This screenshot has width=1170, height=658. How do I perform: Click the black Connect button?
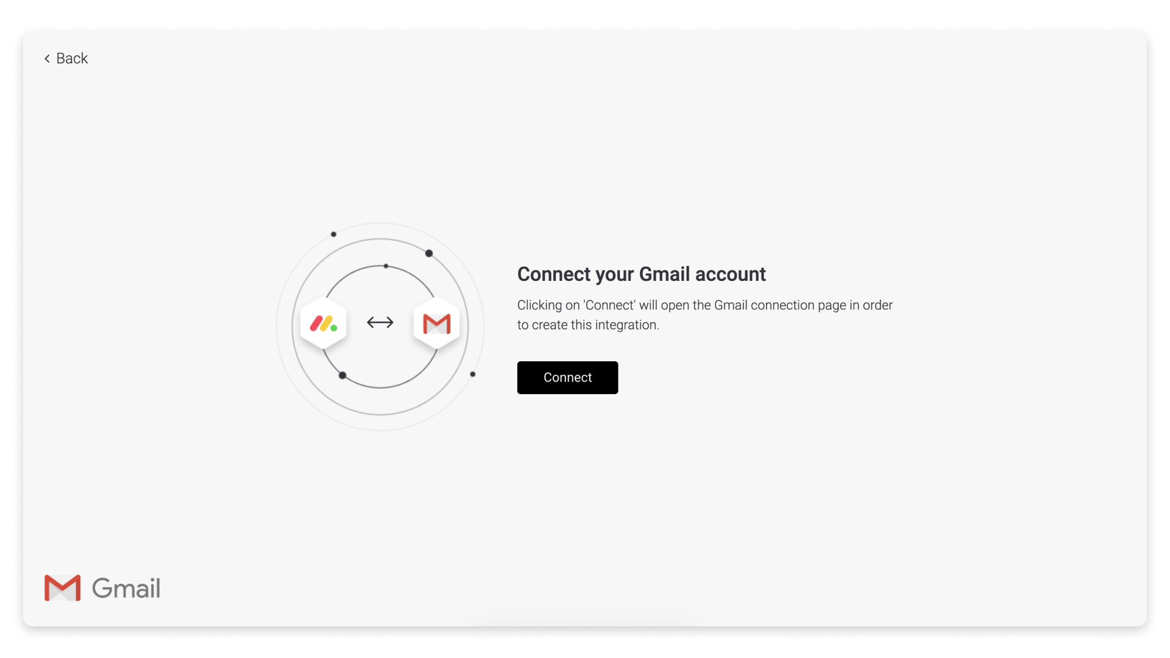[567, 378]
